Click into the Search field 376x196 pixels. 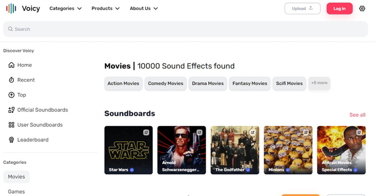(x=185, y=29)
